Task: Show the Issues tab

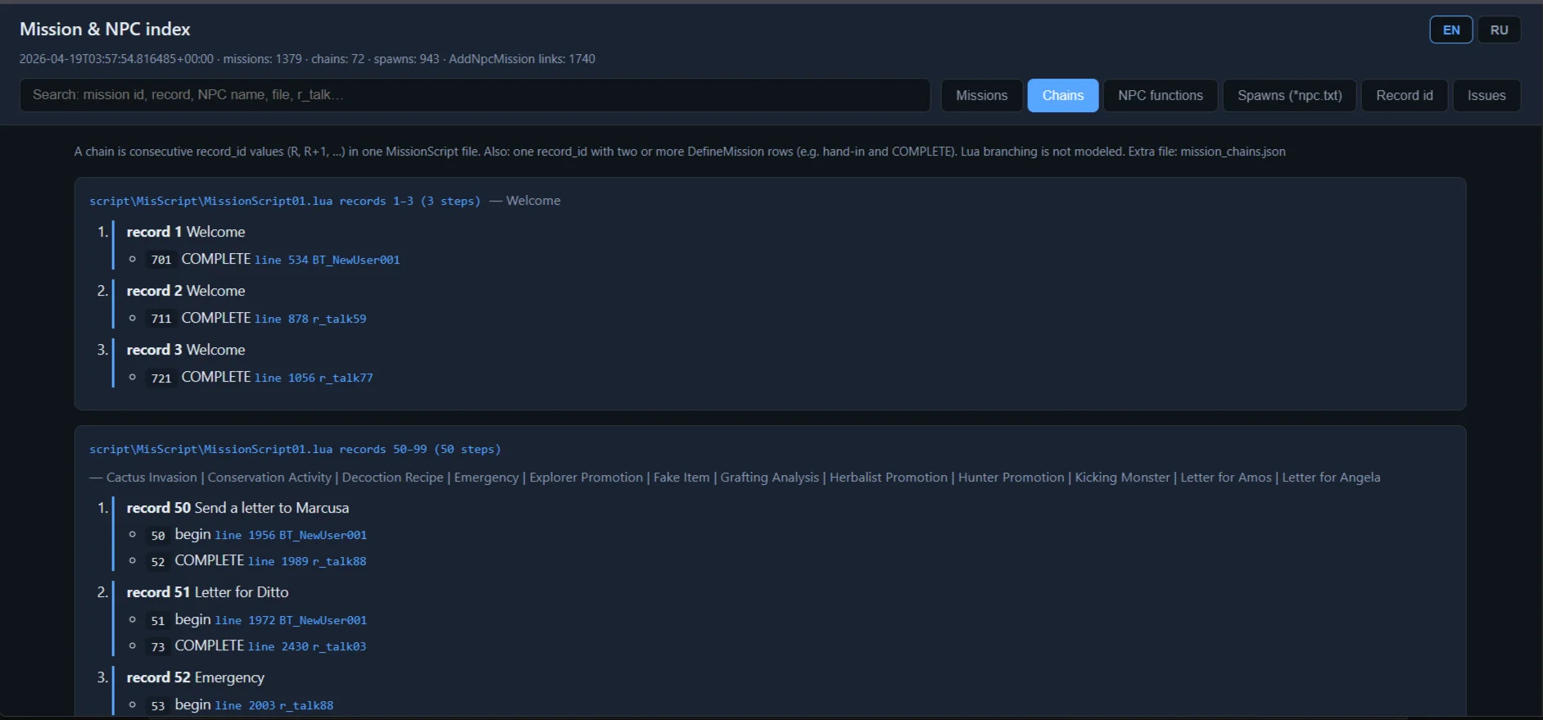Action: point(1486,96)
